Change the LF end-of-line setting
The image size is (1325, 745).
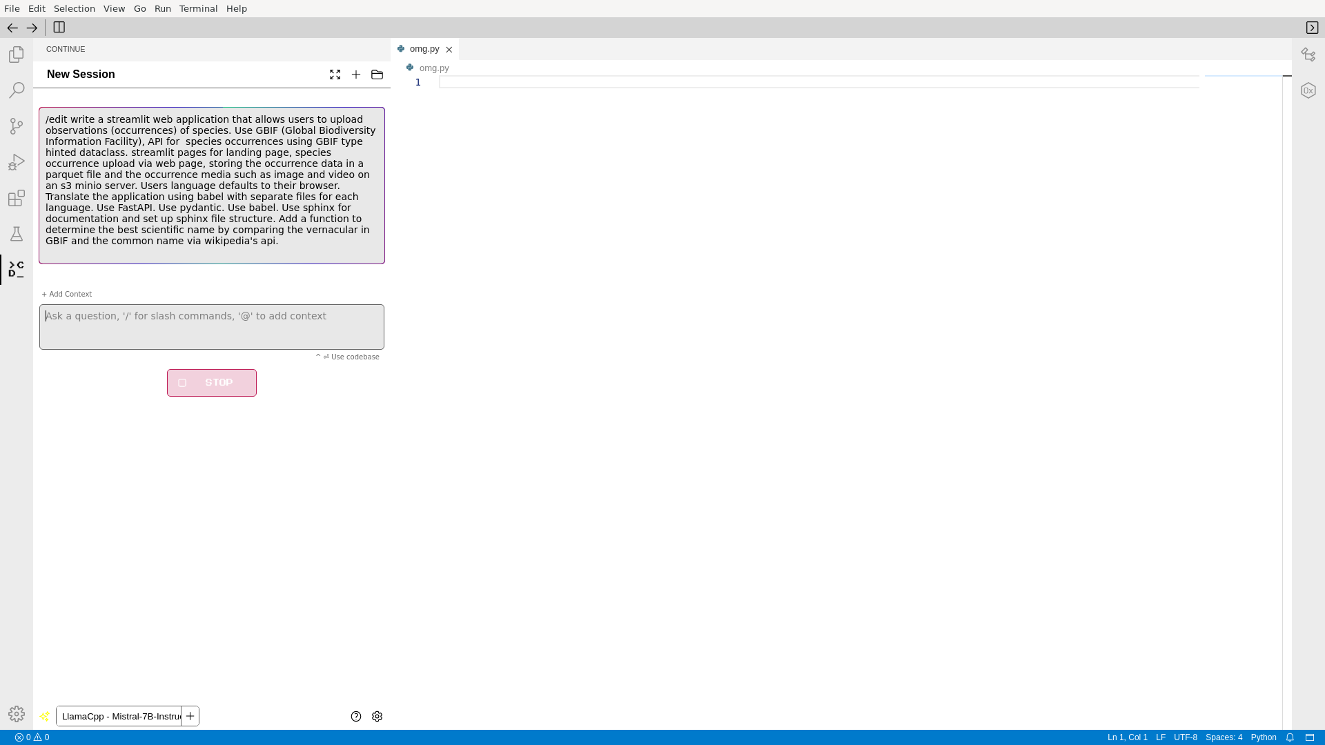point(1161,737)
